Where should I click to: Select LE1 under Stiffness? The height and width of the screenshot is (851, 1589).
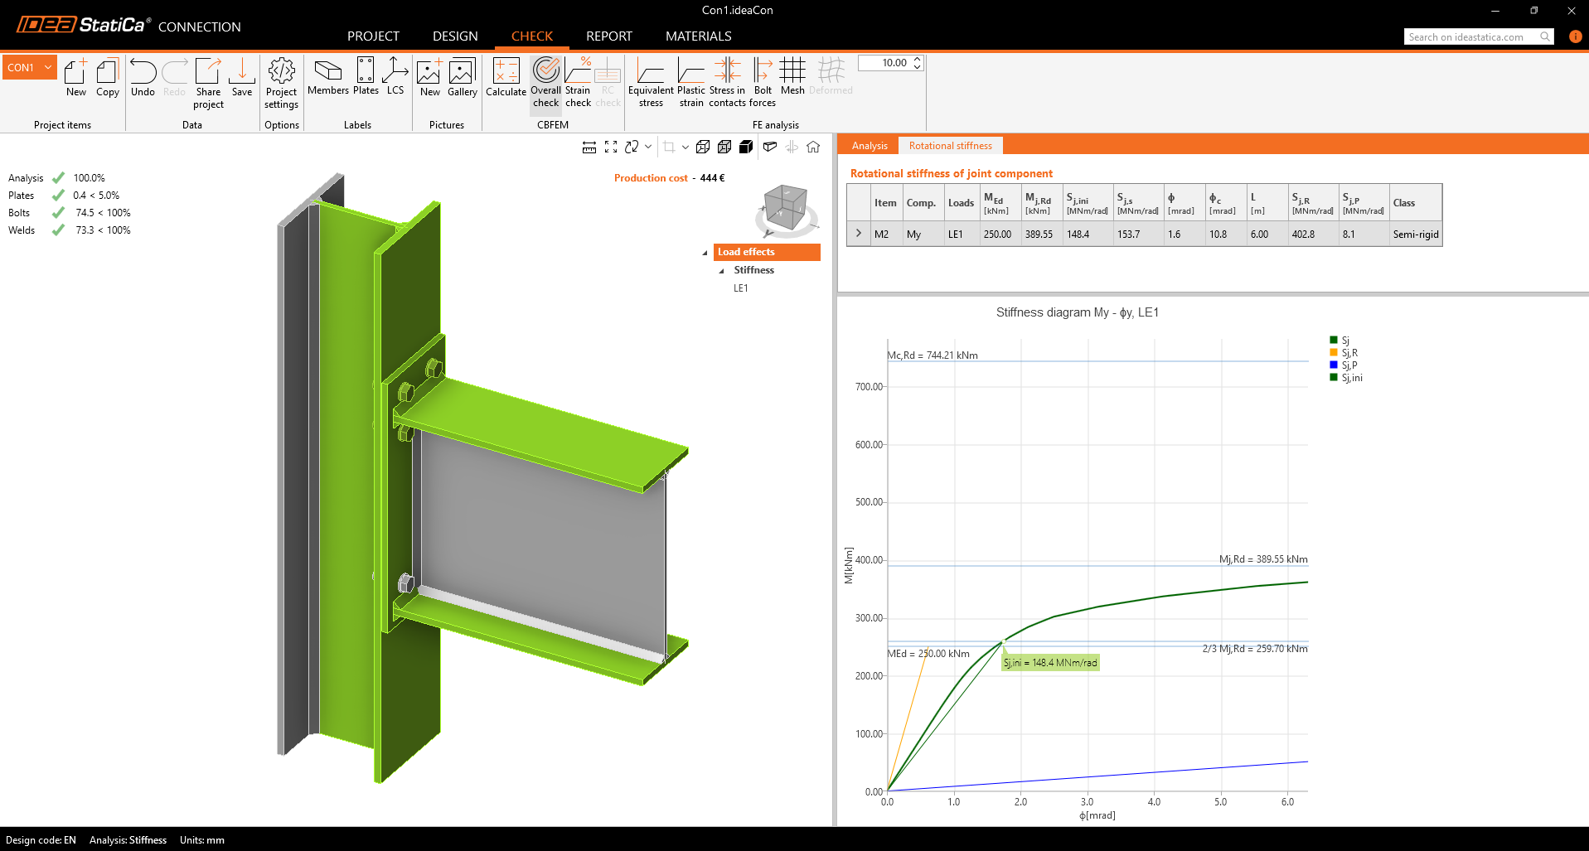tap(740, 288)
